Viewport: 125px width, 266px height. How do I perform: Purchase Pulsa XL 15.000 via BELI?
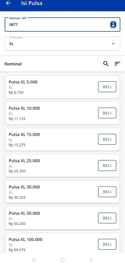click(x=107, y=139)
